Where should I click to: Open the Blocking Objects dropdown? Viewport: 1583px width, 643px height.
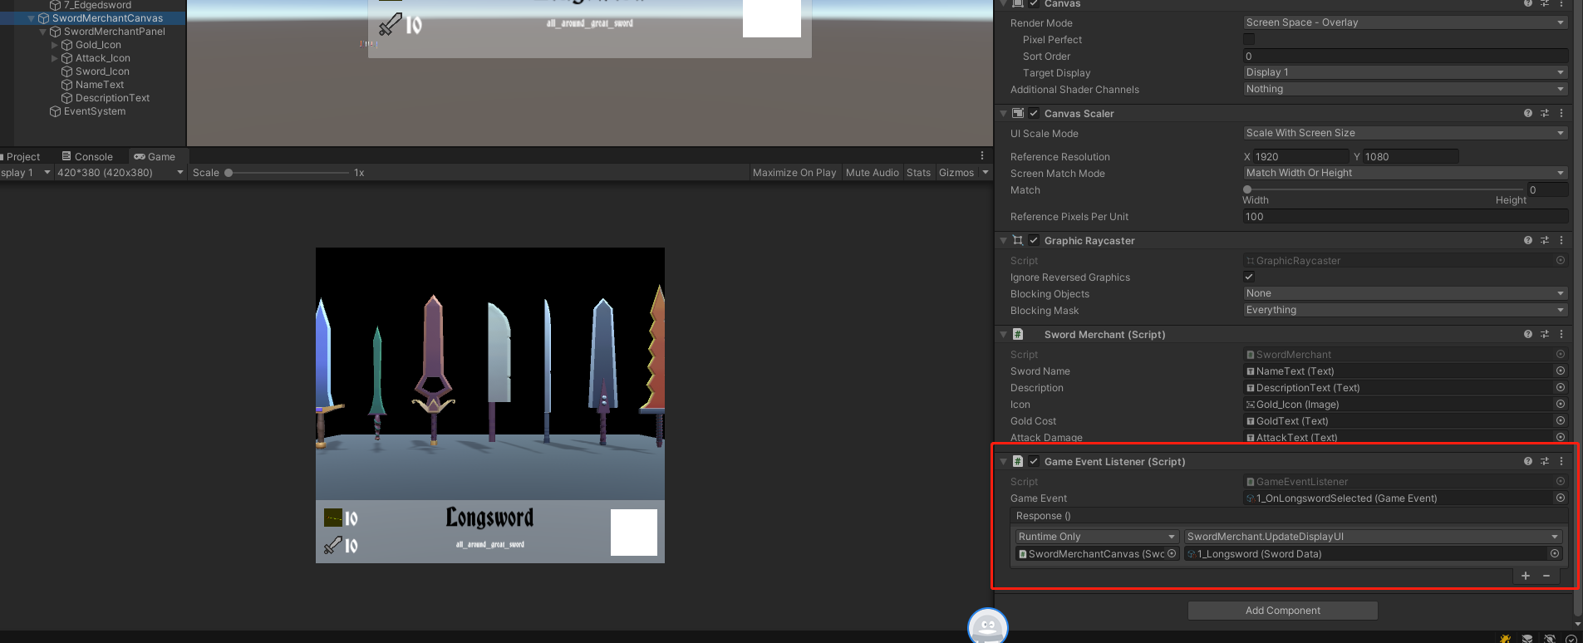(1405, 293)
